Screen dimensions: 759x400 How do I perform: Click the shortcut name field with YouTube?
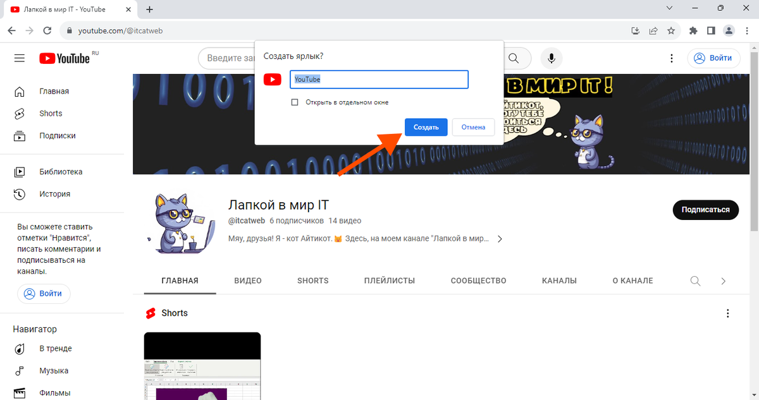pos(379,79)
